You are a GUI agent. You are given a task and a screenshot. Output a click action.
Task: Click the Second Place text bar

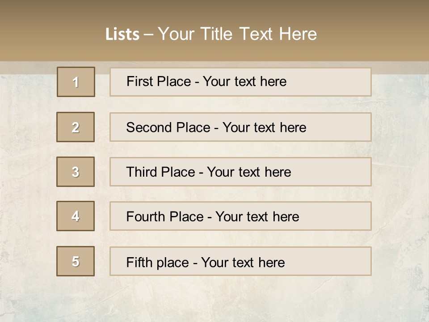pos(240,127)
